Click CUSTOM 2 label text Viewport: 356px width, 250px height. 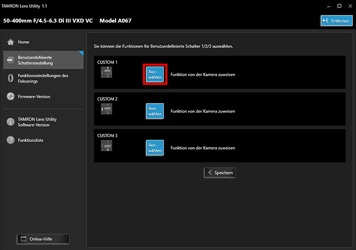108,99
